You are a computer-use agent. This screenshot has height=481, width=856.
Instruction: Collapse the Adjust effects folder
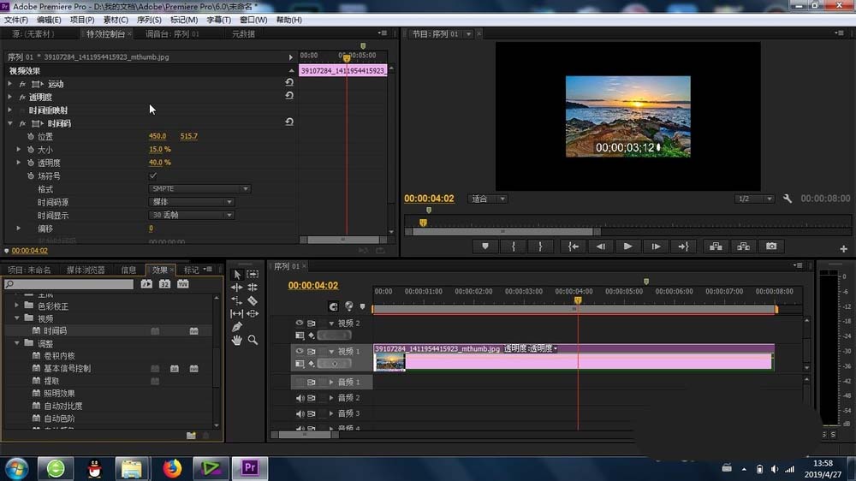pyautogui.click(x=17, y=343)
